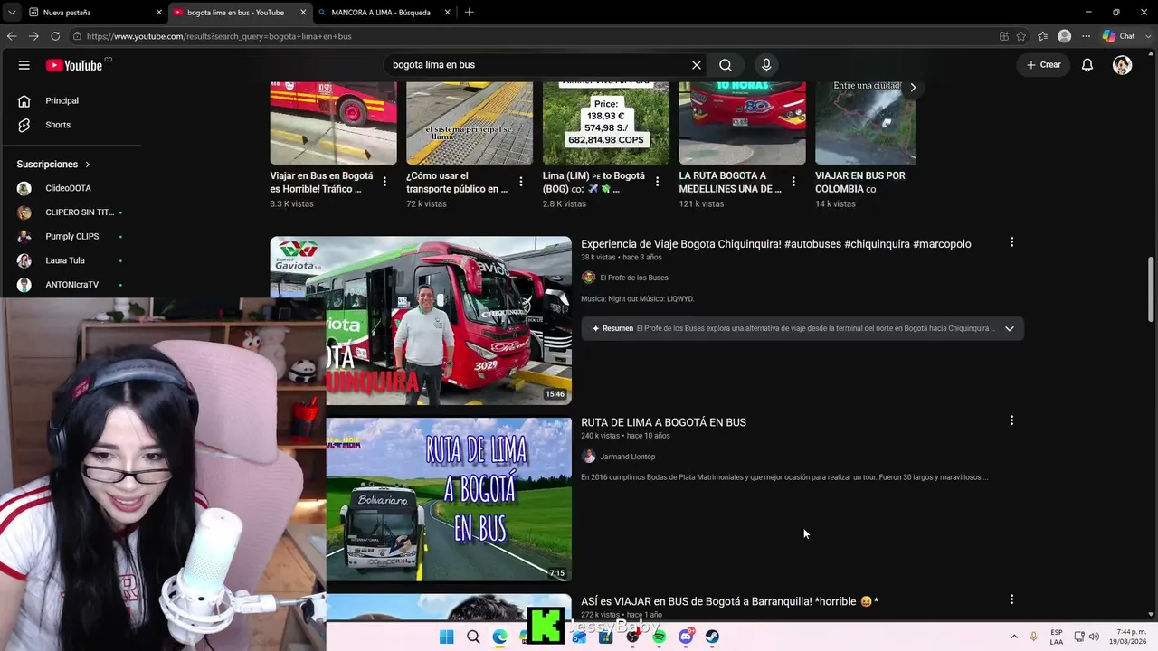1158x651 pixels.
Task: Reload the current page
Action: click(55, 36)
